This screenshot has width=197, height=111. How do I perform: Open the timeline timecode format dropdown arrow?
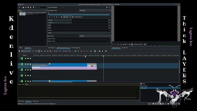point(72,51)
